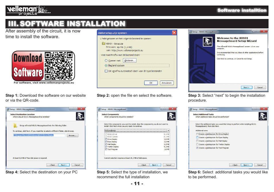Click OK in the motorsetup.zip dialog

151,83
